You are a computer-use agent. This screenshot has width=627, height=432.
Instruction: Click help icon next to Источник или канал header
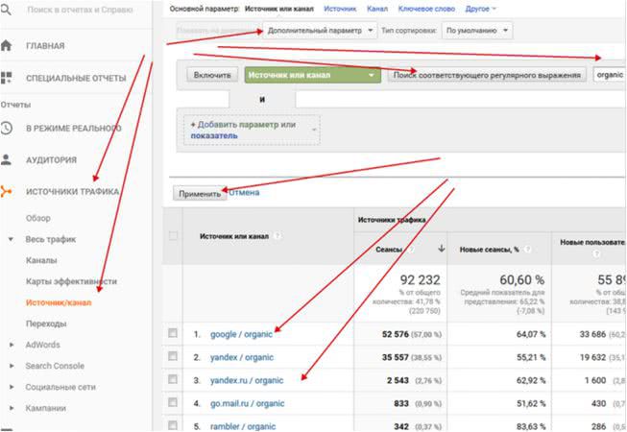pos(277,236)
